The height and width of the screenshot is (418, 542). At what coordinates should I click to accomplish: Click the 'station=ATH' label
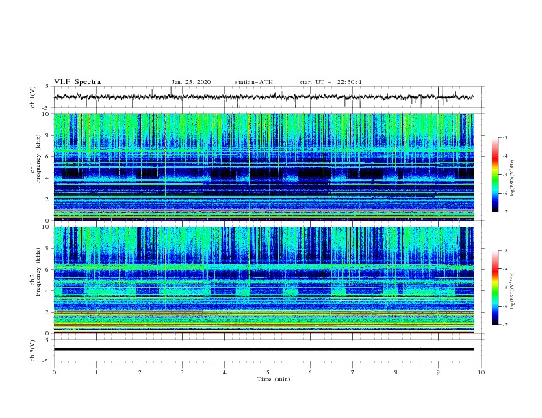254,82
